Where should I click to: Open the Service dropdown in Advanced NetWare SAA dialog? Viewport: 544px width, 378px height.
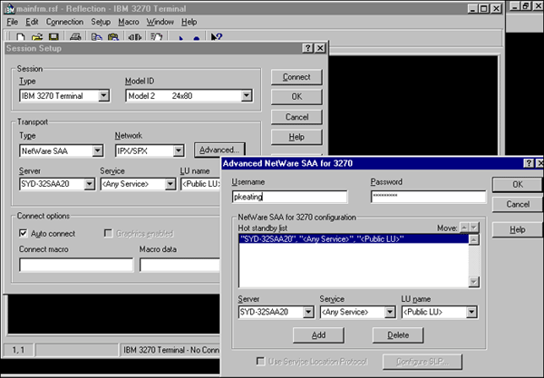390,312
